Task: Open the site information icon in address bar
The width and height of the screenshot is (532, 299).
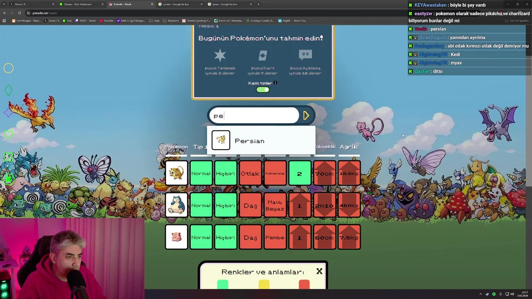Action: [28, 13]
